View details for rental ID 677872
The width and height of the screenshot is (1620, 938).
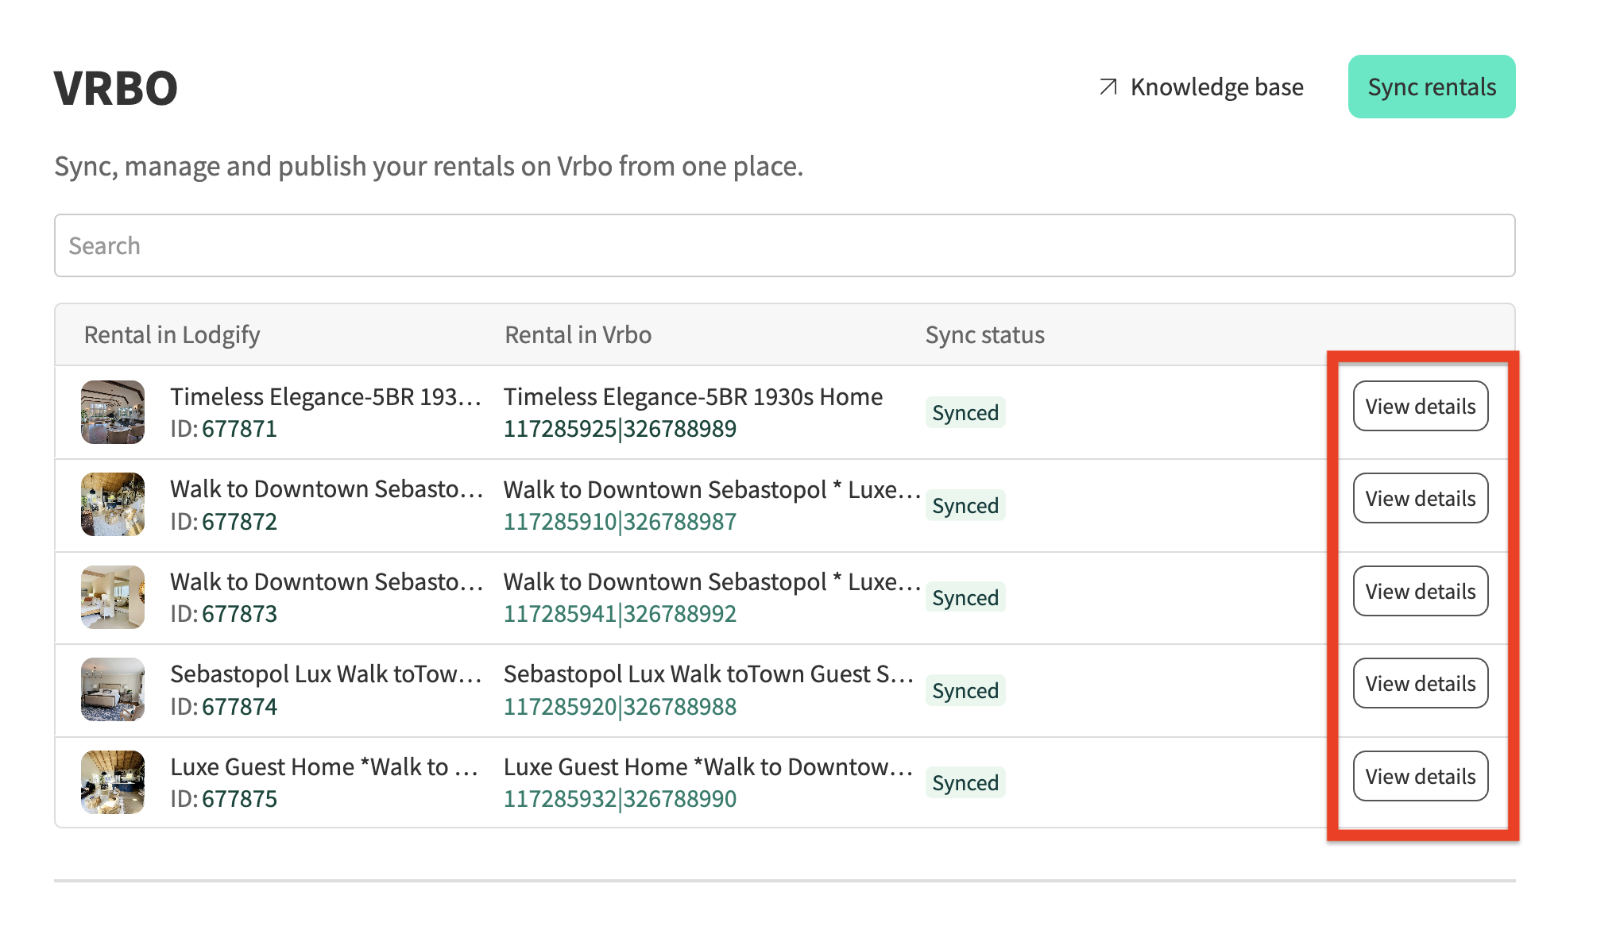point(1420,498)
